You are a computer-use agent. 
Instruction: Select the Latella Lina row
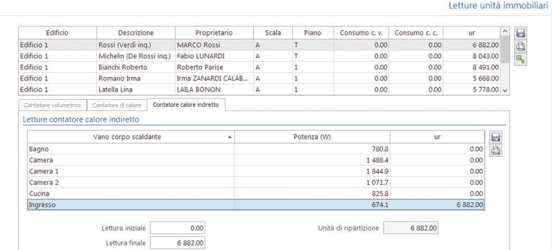click(x=259, y=90)
